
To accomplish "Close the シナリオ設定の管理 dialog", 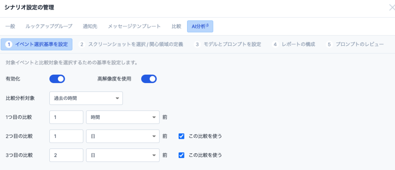I will click(392, 7).
